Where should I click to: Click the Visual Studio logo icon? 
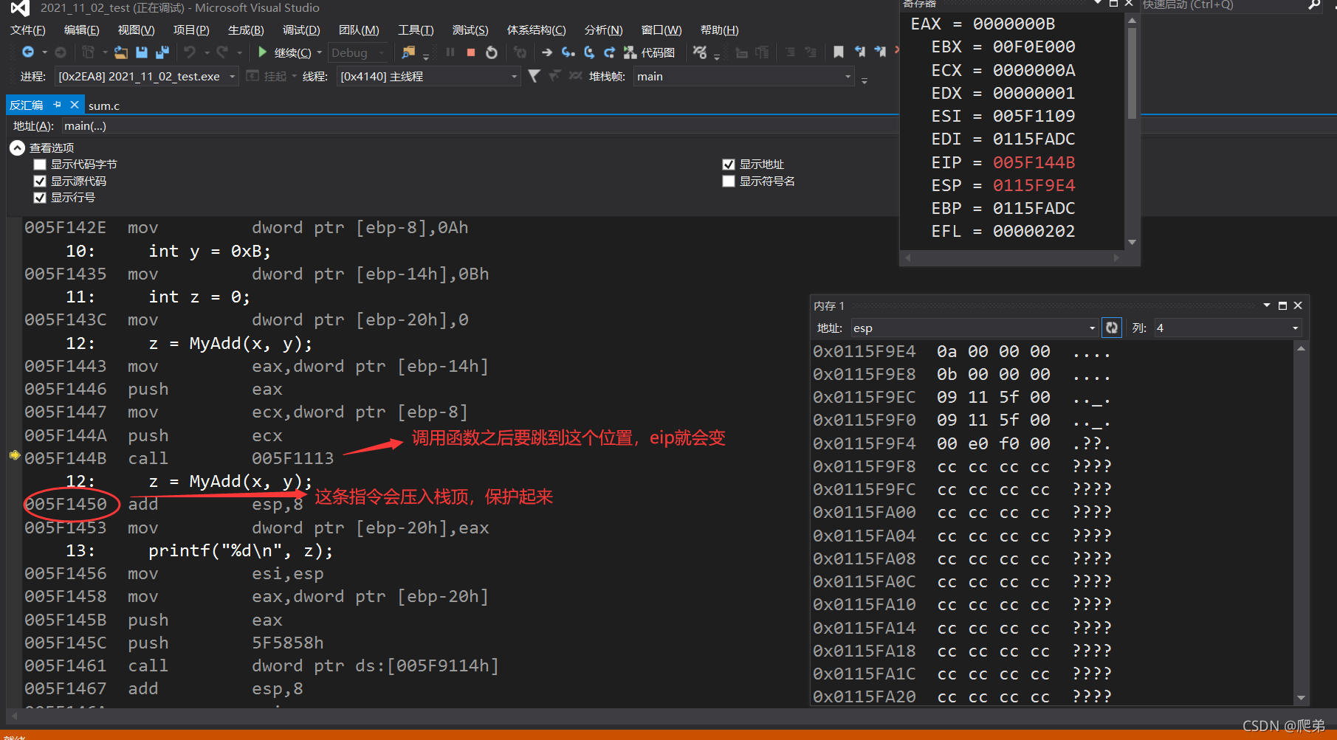coord(20,8)
